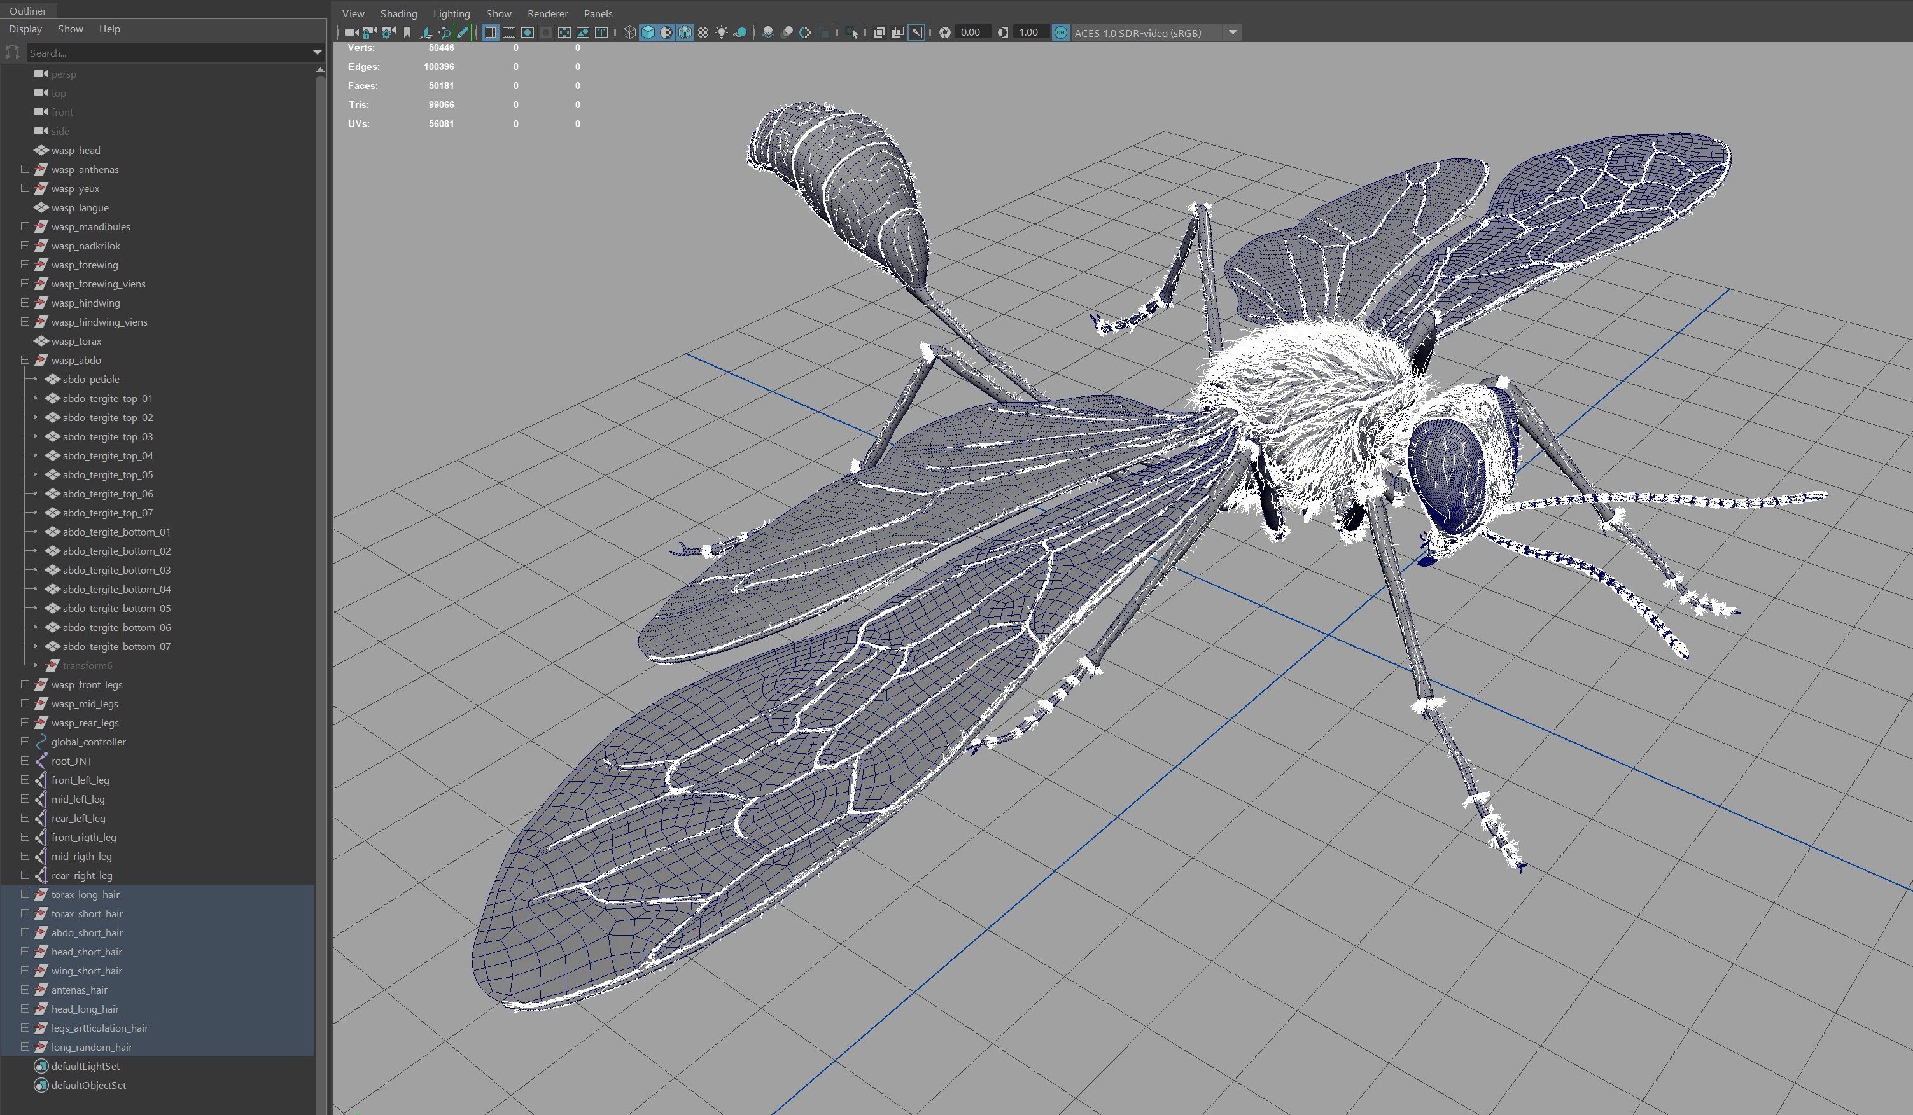Screen dimensions: 1913x1115
Task: Click the Bookmarks icon
Action: pyautogui.click(x=407, y=32)
